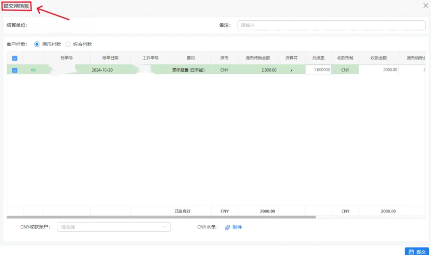Click the horizontal scrollbar under the table
This screenshot has height=255, width=431.
[162, 217]
